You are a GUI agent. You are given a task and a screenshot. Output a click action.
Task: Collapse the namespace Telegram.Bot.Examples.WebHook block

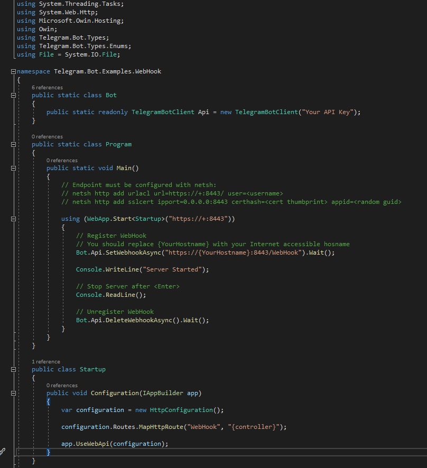coord(13,71)
